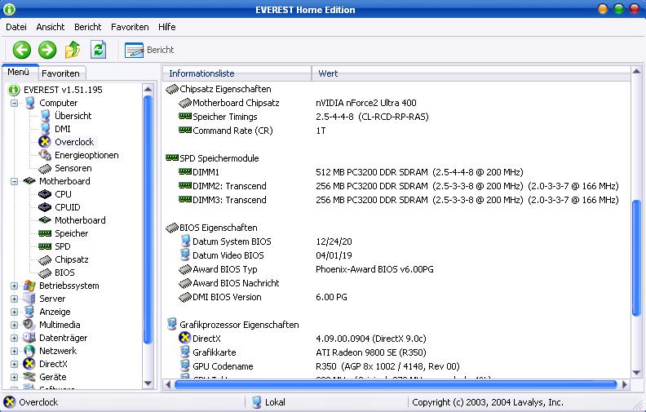Click the BIOS chip icon in the tree
The width and height of the screenshot is (646, 412).
coord(45,272)
